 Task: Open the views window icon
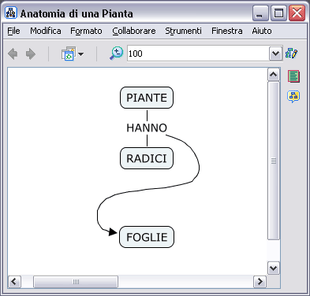[x=69, y=54]
